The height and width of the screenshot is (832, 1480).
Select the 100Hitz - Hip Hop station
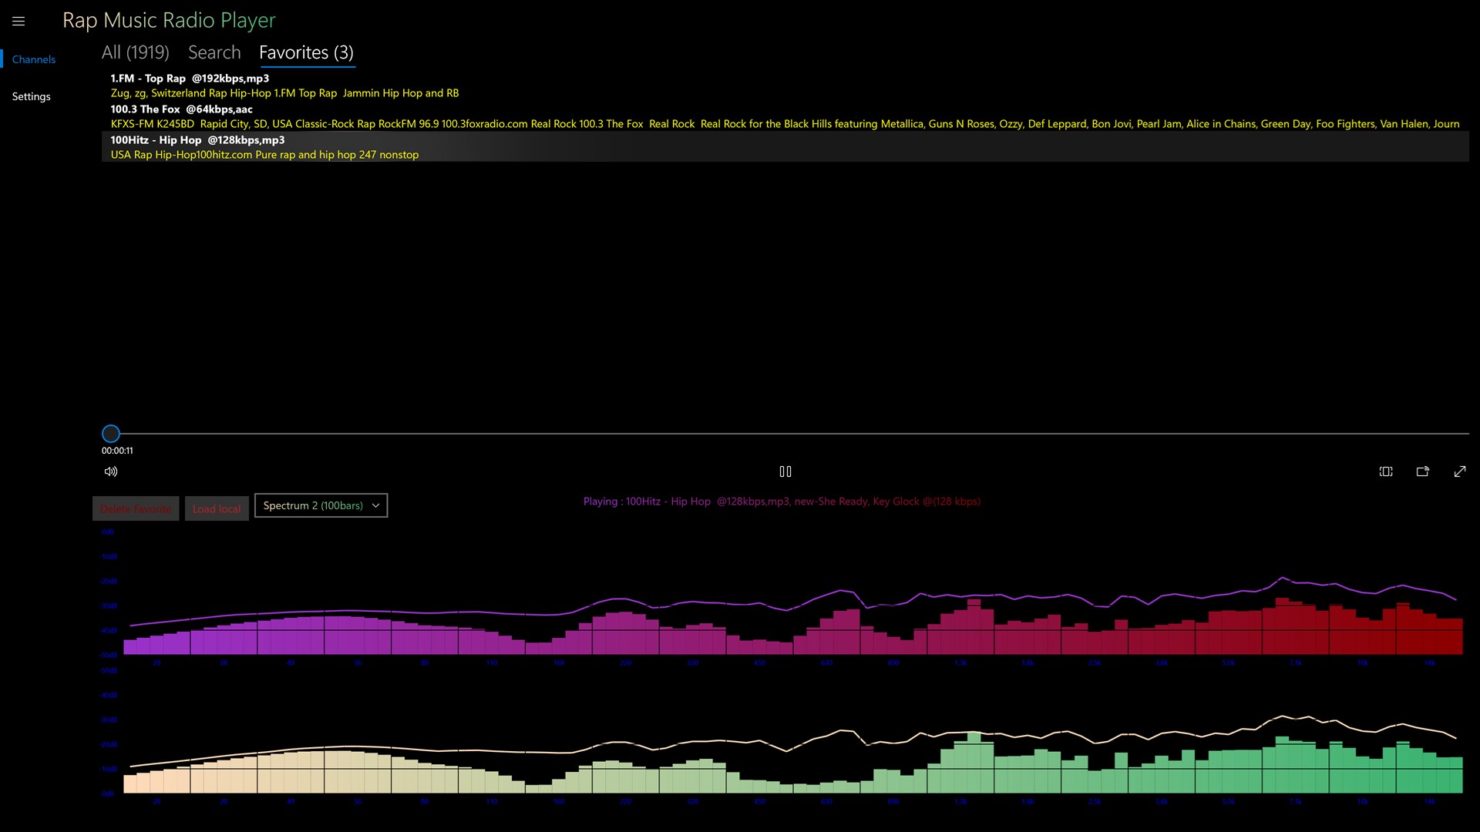tap(785, 147)
